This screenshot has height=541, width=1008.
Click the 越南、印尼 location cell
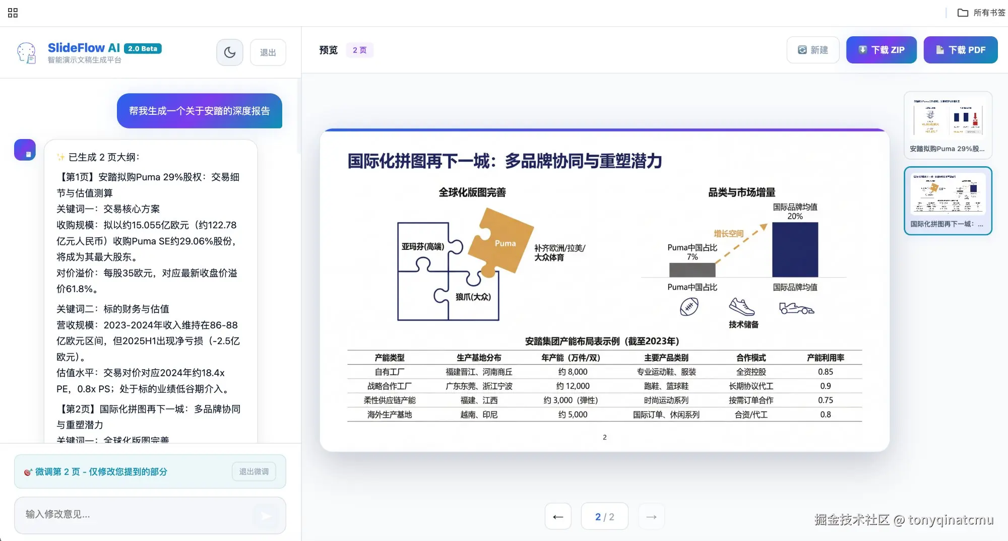[479, 415]
